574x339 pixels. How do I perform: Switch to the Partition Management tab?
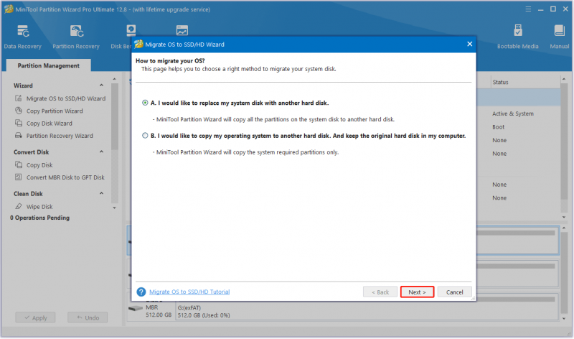tap(48, 65)
